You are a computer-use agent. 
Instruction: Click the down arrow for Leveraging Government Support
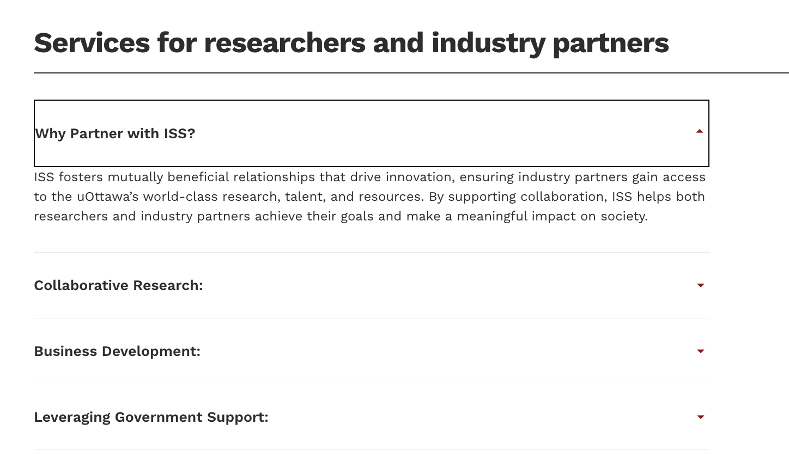pyautogui.click(x=701, y=417)
